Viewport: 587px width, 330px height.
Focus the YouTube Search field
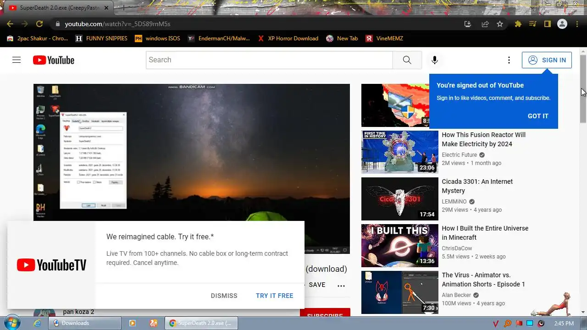[x=269, y=60]
